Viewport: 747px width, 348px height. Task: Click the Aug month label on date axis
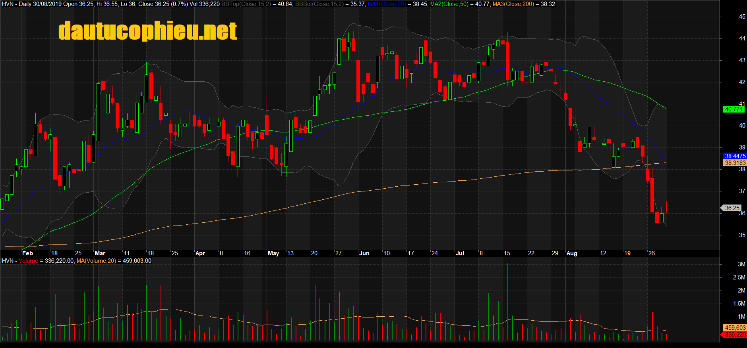(572, 253)
